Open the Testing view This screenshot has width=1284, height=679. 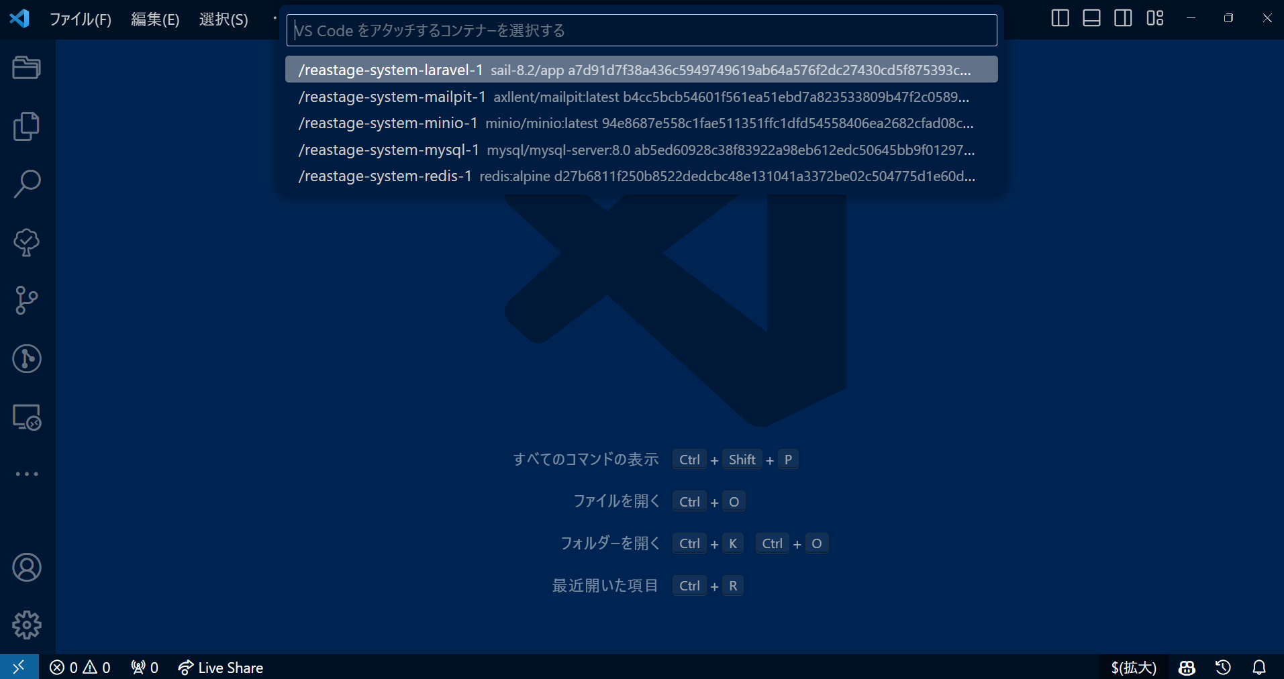[x=26, y=242]
